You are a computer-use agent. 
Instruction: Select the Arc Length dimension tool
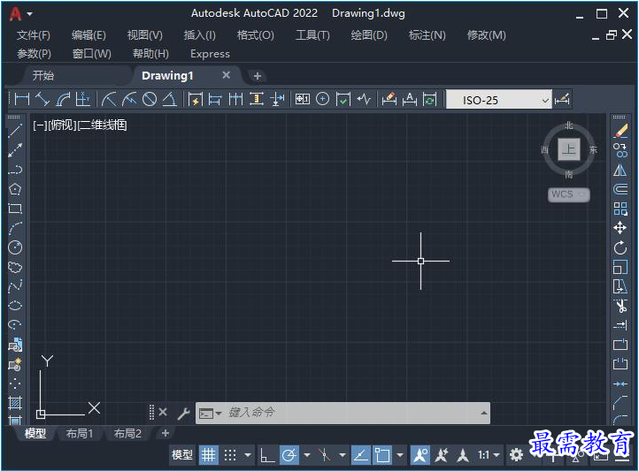tap(63, 99)
